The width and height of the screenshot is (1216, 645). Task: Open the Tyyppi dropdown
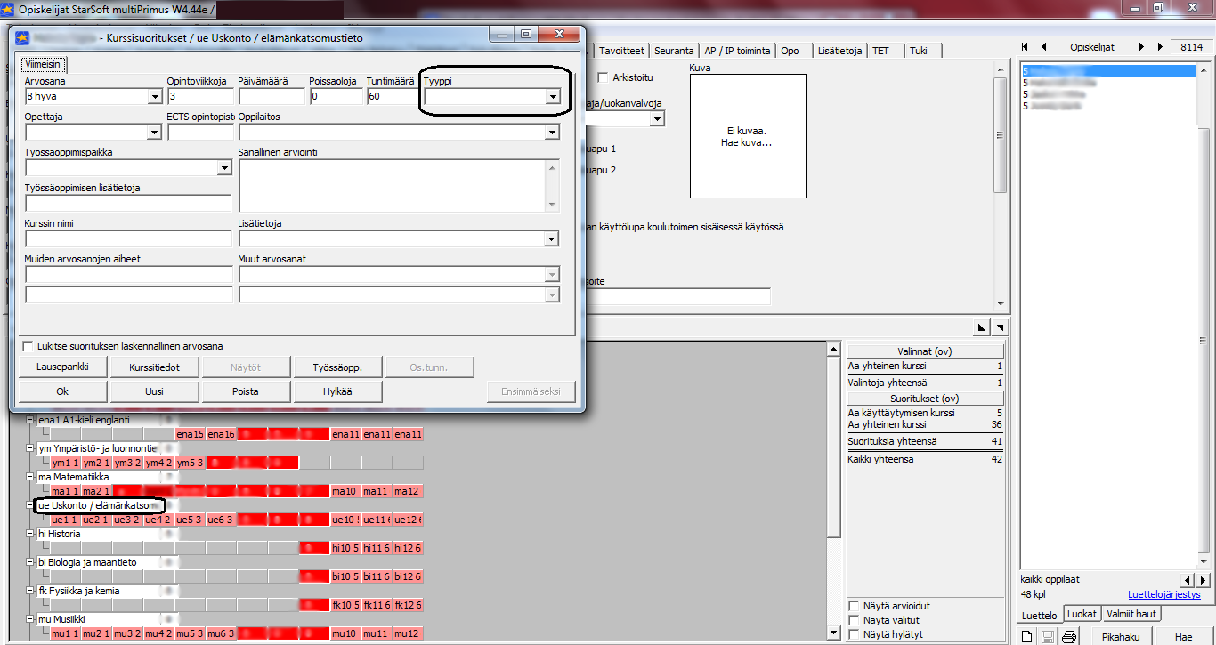[x=553, y=96]
